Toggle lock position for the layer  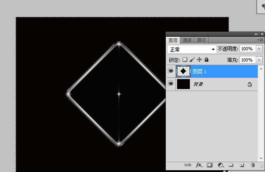[199, 60]
